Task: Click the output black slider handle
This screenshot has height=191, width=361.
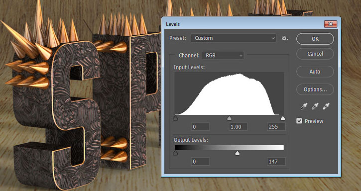Action: pyautogui.click(x=175, y=153)
